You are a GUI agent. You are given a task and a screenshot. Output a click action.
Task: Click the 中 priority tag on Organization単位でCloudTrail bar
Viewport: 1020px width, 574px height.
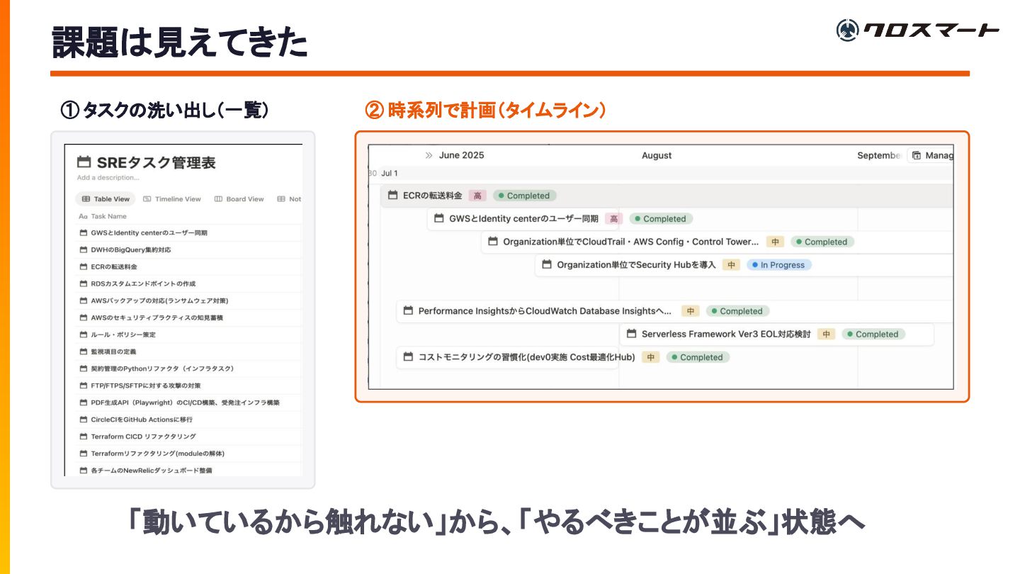[775, 242]
